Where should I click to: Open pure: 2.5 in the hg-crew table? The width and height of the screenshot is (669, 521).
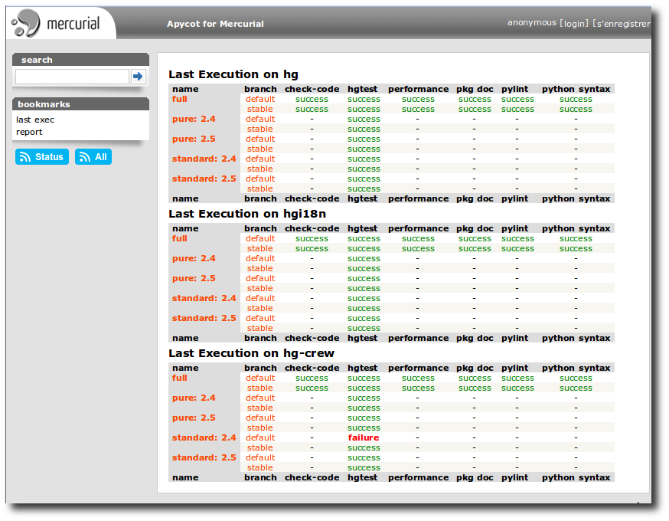pyautogui.click(x=194, y=418)
